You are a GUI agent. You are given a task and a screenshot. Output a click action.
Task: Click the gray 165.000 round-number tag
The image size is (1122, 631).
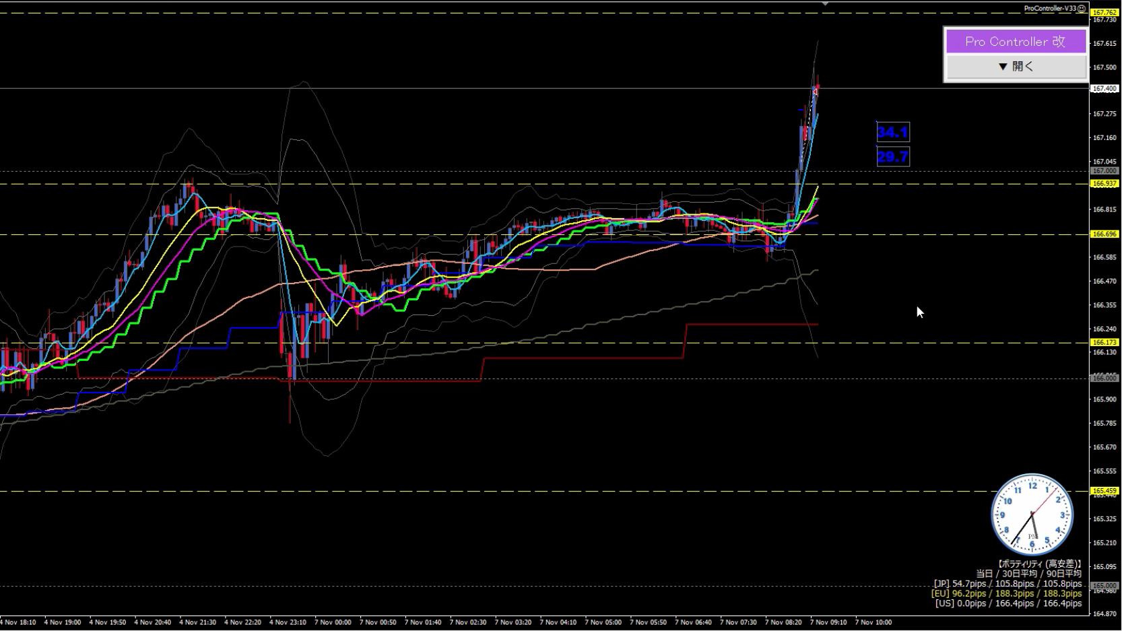(1104, 586)
